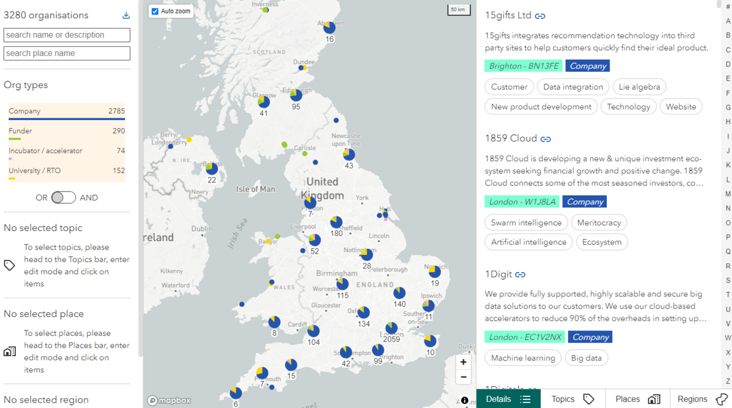732x408 pixels.
Task: Untick the Auto zoom checkbox
Action: [155, 11]
